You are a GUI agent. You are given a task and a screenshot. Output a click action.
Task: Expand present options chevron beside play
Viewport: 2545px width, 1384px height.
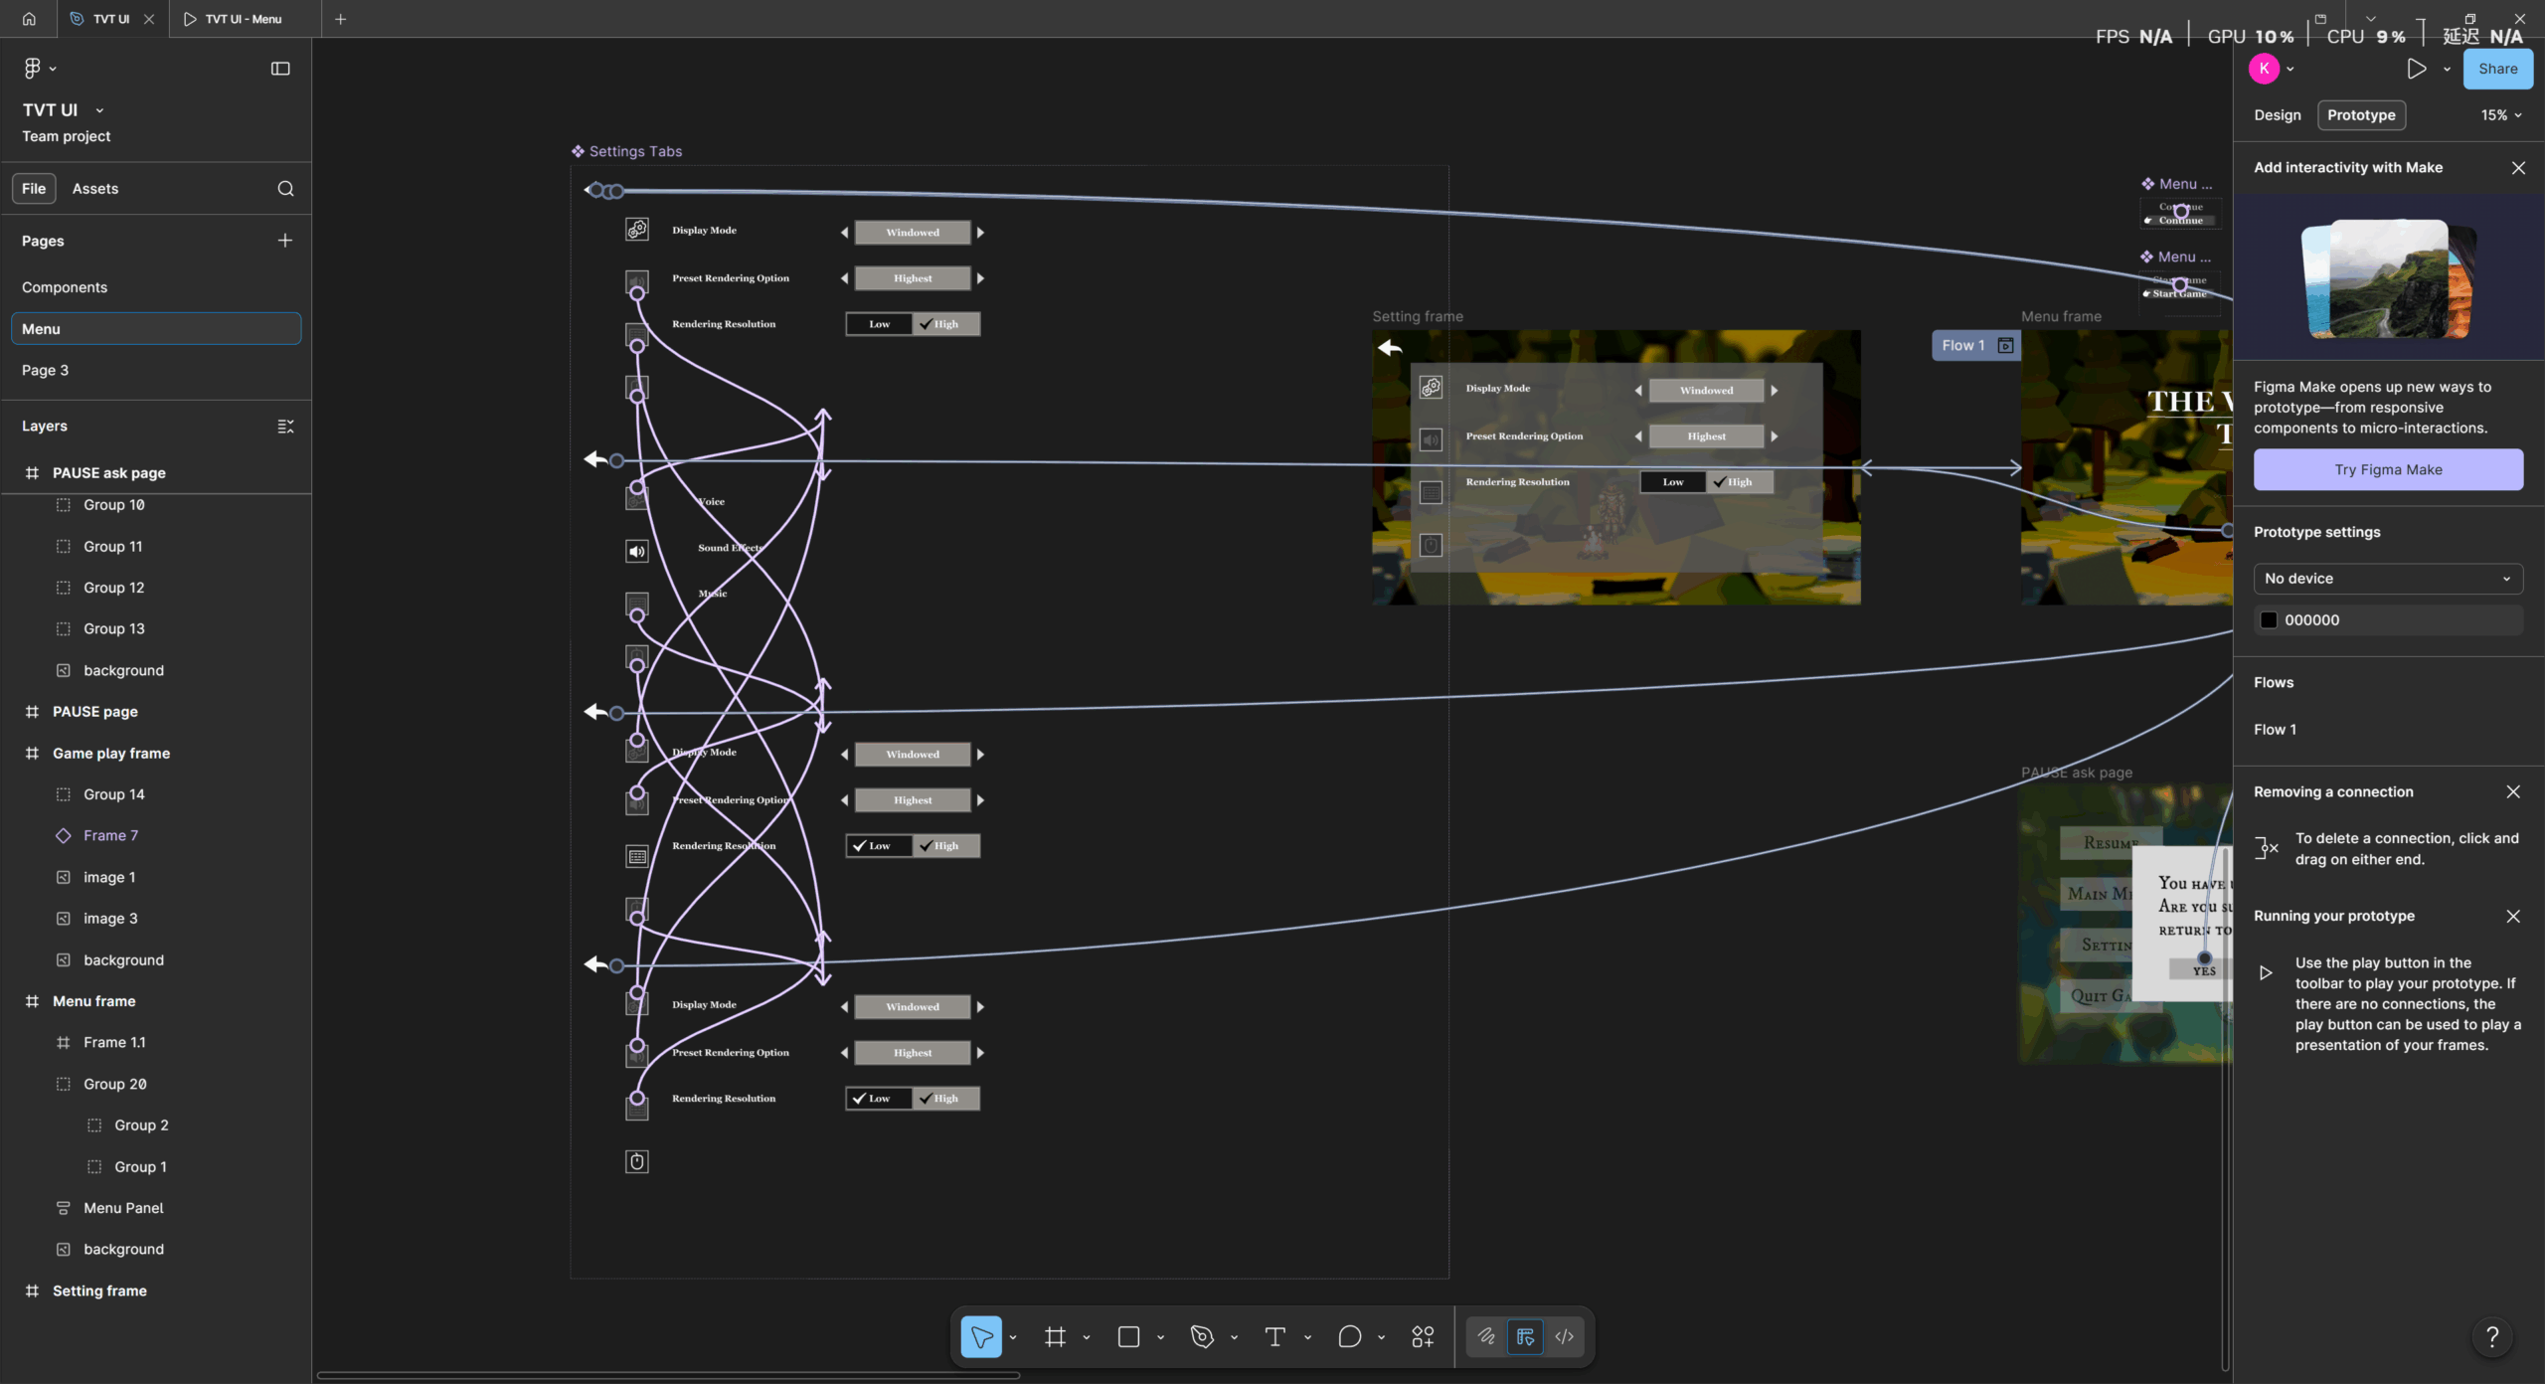pos(2447,70)
